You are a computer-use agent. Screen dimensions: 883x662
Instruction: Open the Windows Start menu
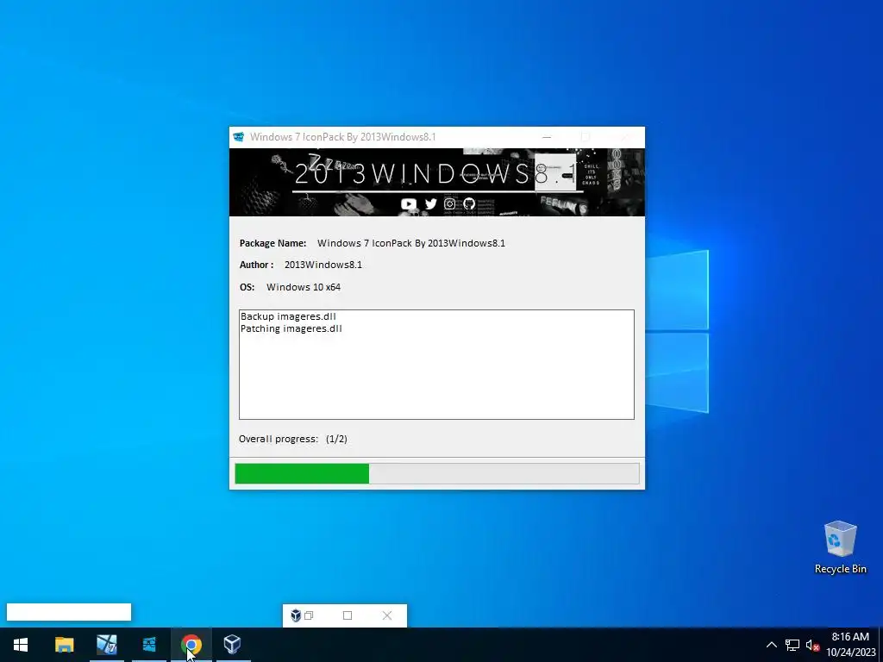click(x=21, y=645)
